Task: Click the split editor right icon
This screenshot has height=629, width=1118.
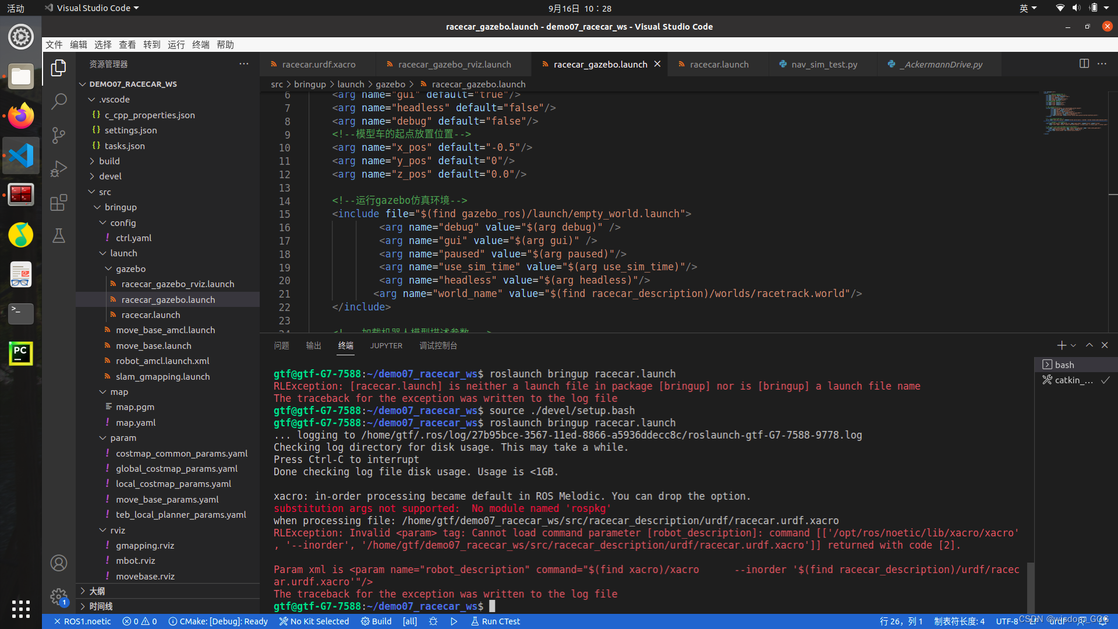Action: point(1084,64)
